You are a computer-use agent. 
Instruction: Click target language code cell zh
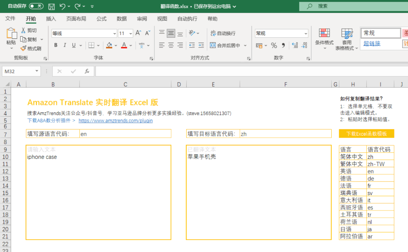(286, 134)
